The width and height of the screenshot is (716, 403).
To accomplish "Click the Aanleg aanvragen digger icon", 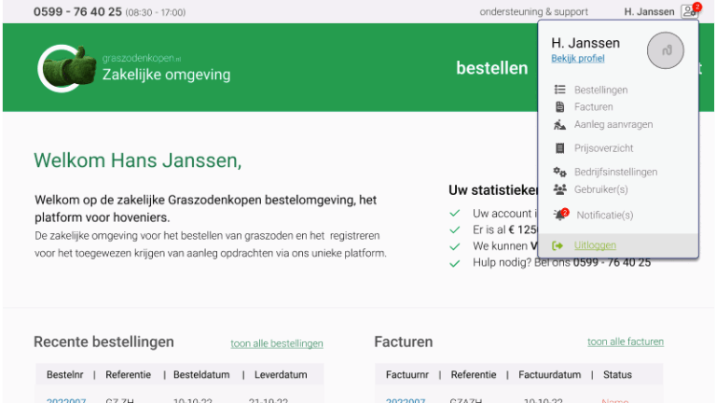I will pos(559,124).
